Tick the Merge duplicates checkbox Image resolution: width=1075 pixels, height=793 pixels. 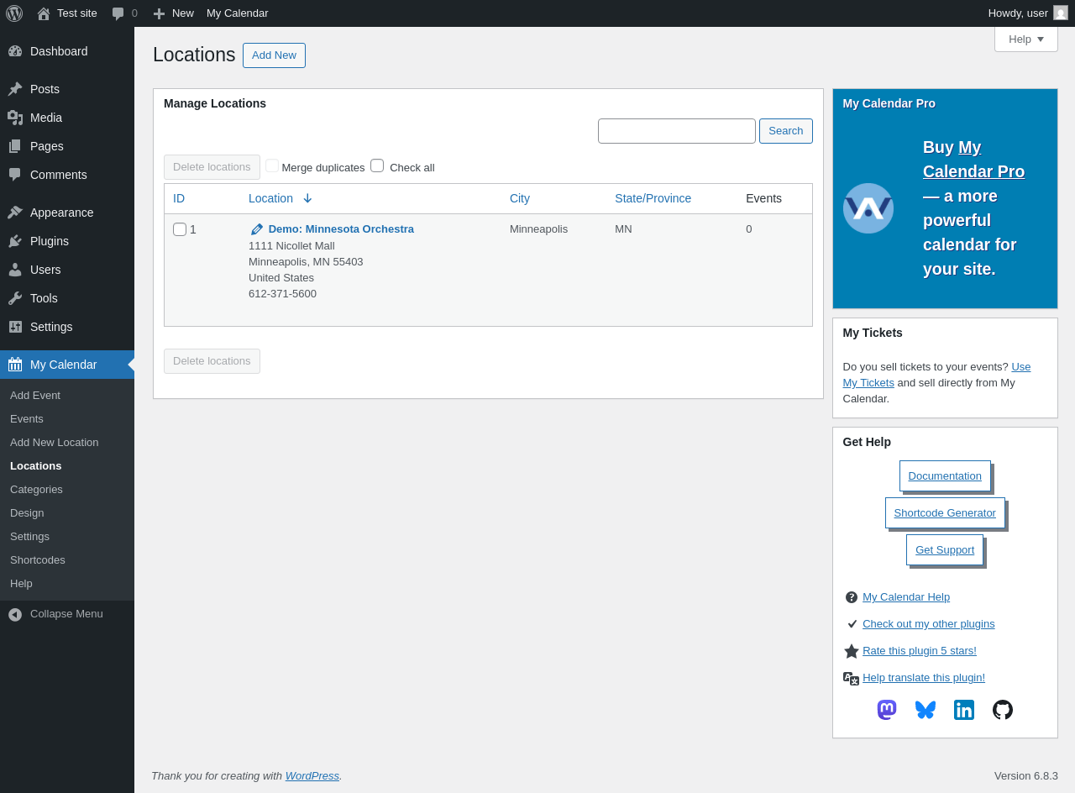coord(272,165)
